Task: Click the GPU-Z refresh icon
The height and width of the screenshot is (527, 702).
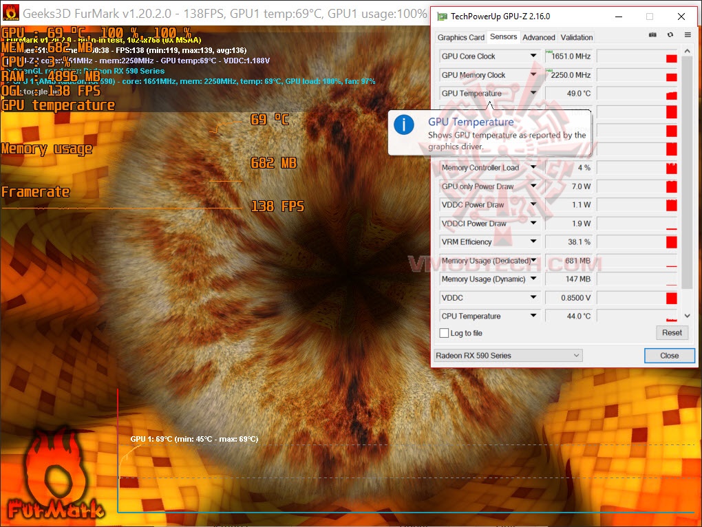Action: pos(670,35)
